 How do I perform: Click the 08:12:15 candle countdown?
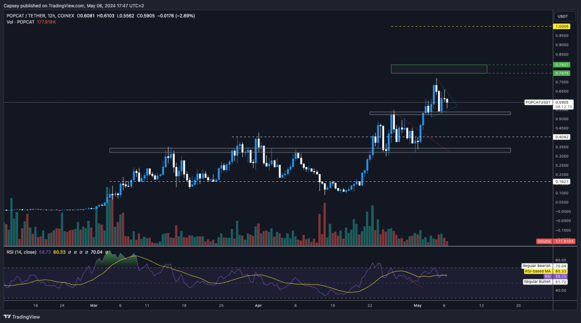click(563, 107)
